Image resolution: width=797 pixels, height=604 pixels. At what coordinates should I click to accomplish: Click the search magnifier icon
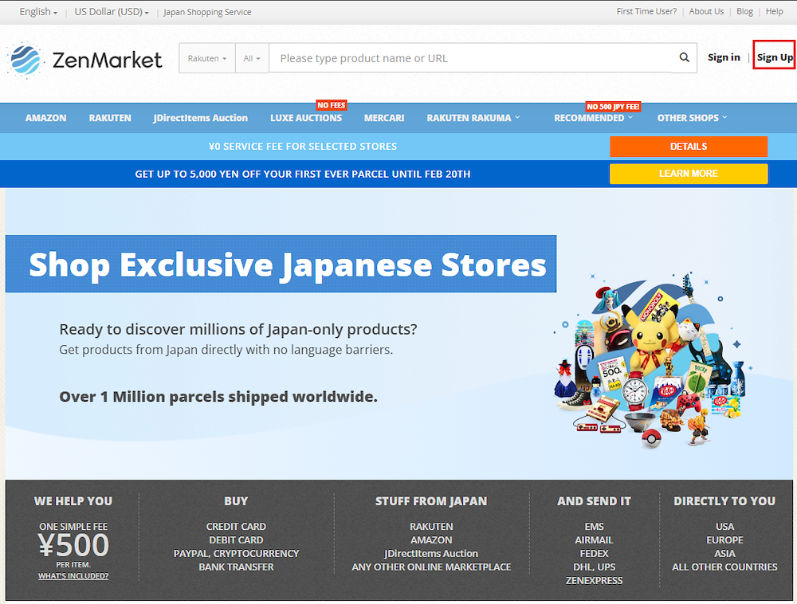[x=684, y=58]
